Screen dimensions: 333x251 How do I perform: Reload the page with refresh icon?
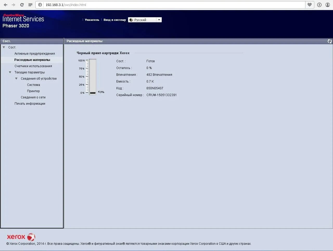[22, 5]
